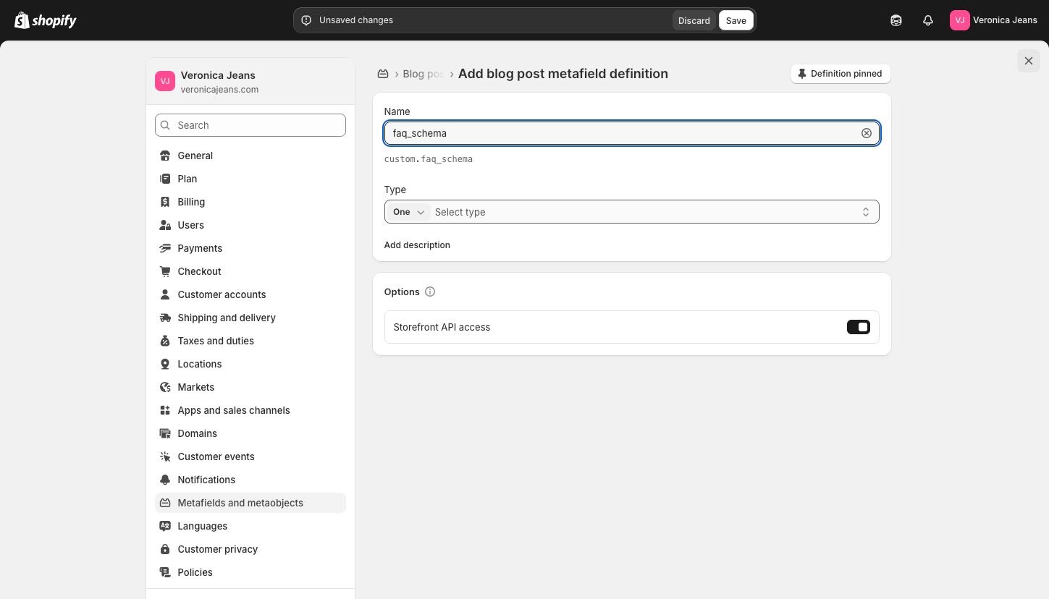Viewport: 1049px width, 599px height.
Task: Click the settings Search field
Action: point(250,125)
